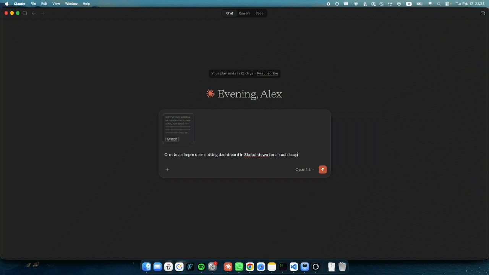This screenshot has height=275, width=489.
Task: Switch to the Code tab
Action: coord(259,13)
